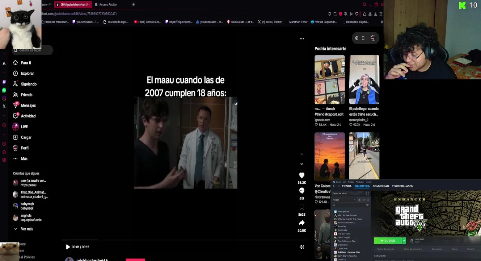
Task: Go to next video with down chevron
Action: click(x=302, y=164)
